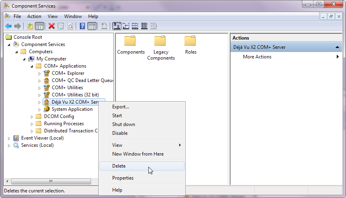Choose Export... from the context menu
Viewport: 346px width, 198px height.
(x=142, y=107)
